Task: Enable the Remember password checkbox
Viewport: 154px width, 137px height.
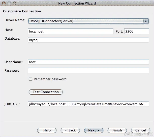Action: pyautogui.click(x=30, y=79)
